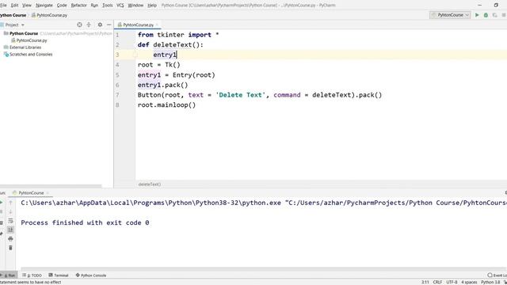Open the VCS menu
Viewport: 507px width, 285px height.
120,6
